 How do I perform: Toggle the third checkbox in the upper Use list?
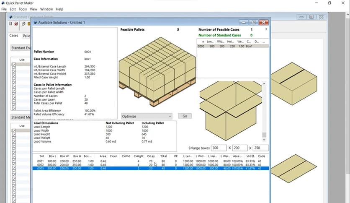[x=14, y=72]
